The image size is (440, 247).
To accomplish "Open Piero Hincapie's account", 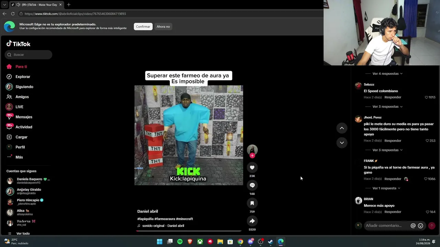I will (25, 202).
